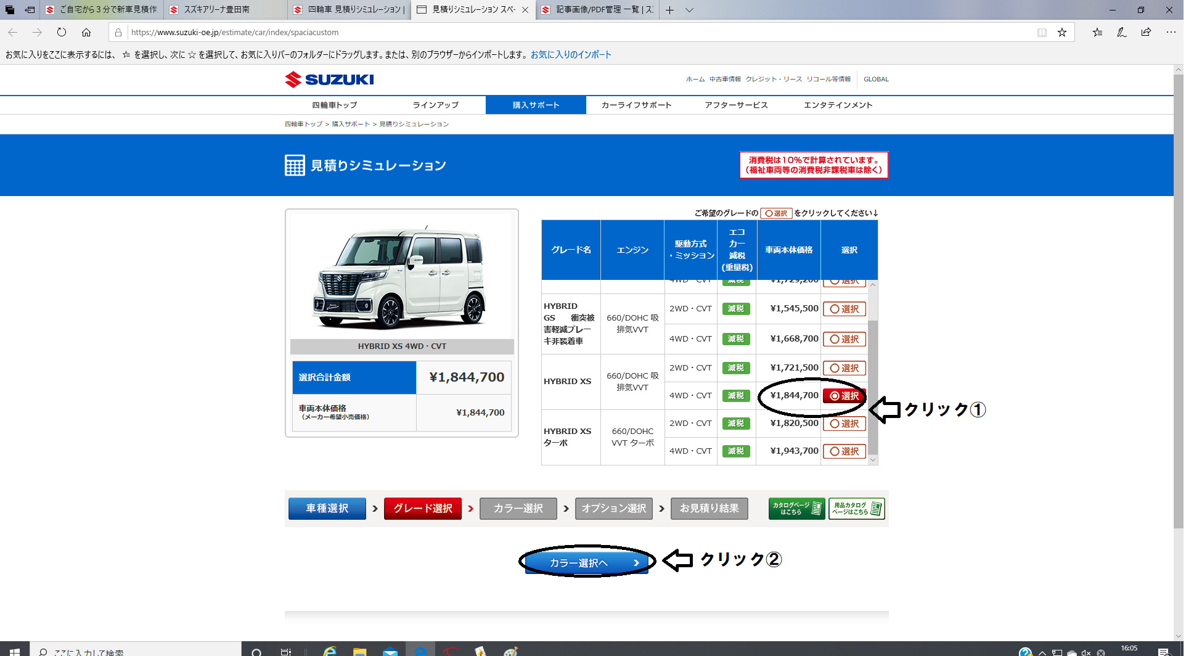Screen dimensions: 1194x656
Task: Click the オプション選択 step button
Action: pos(614,509)
